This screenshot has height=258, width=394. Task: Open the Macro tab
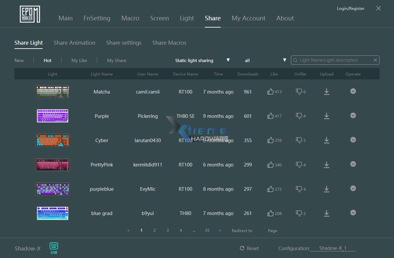click(130, 18)
